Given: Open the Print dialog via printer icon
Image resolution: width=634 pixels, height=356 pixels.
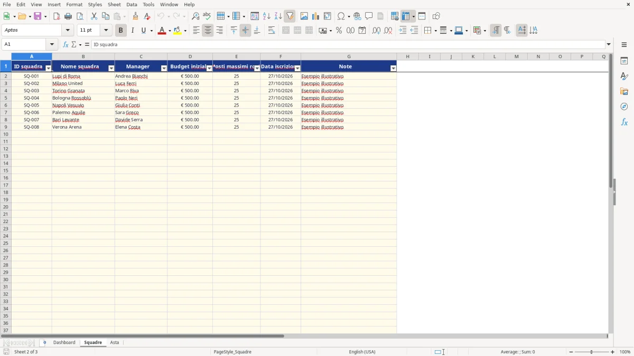Looking at the screenshot, I should (x=68, y=16).
